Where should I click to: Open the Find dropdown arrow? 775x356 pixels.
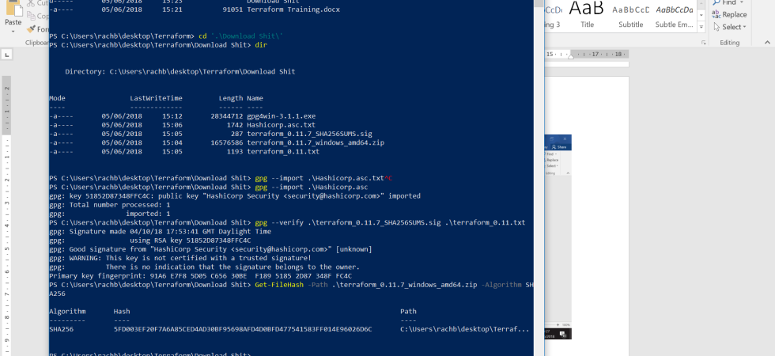[742, 2]
